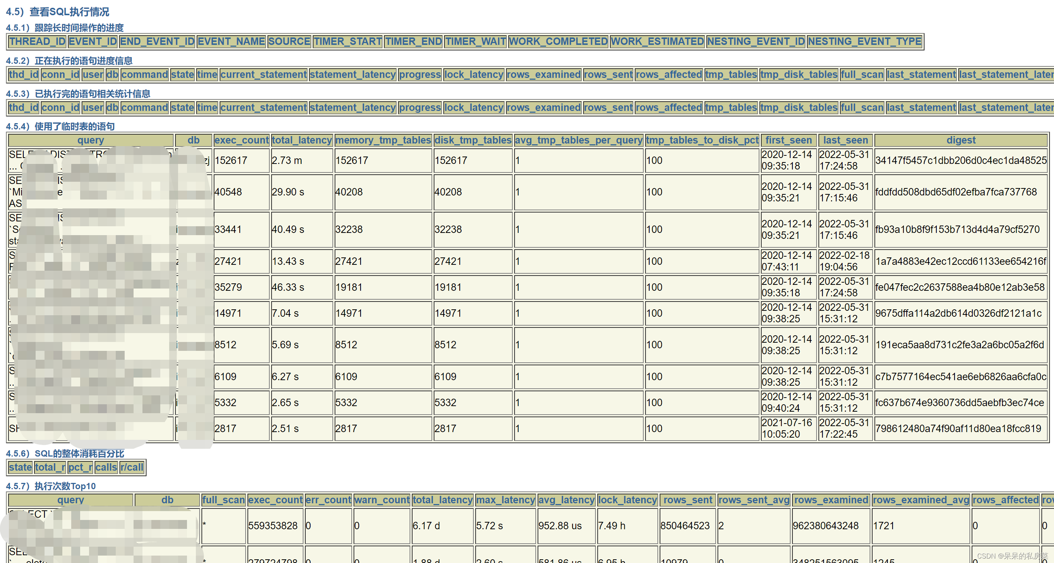Click digest starting with 1a7a4883e42ec12c

click(961, 261)
